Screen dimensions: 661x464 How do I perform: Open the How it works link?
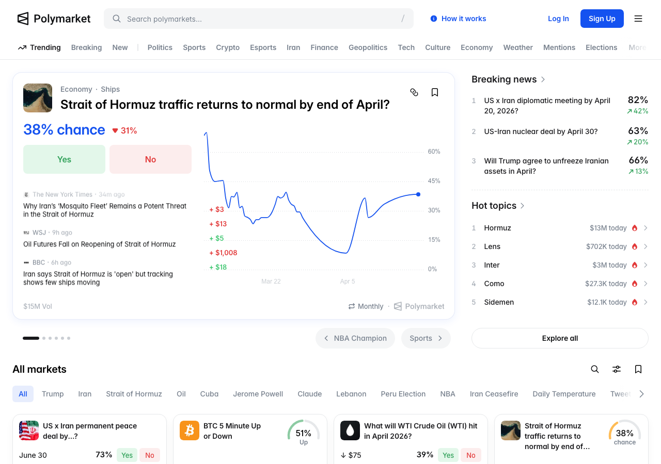click(458, 19)
